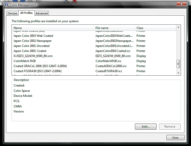Screen dimensions: 191x146
Task: Click Display class of ColorMatch RGB row
Action: [x=141, y=61]
